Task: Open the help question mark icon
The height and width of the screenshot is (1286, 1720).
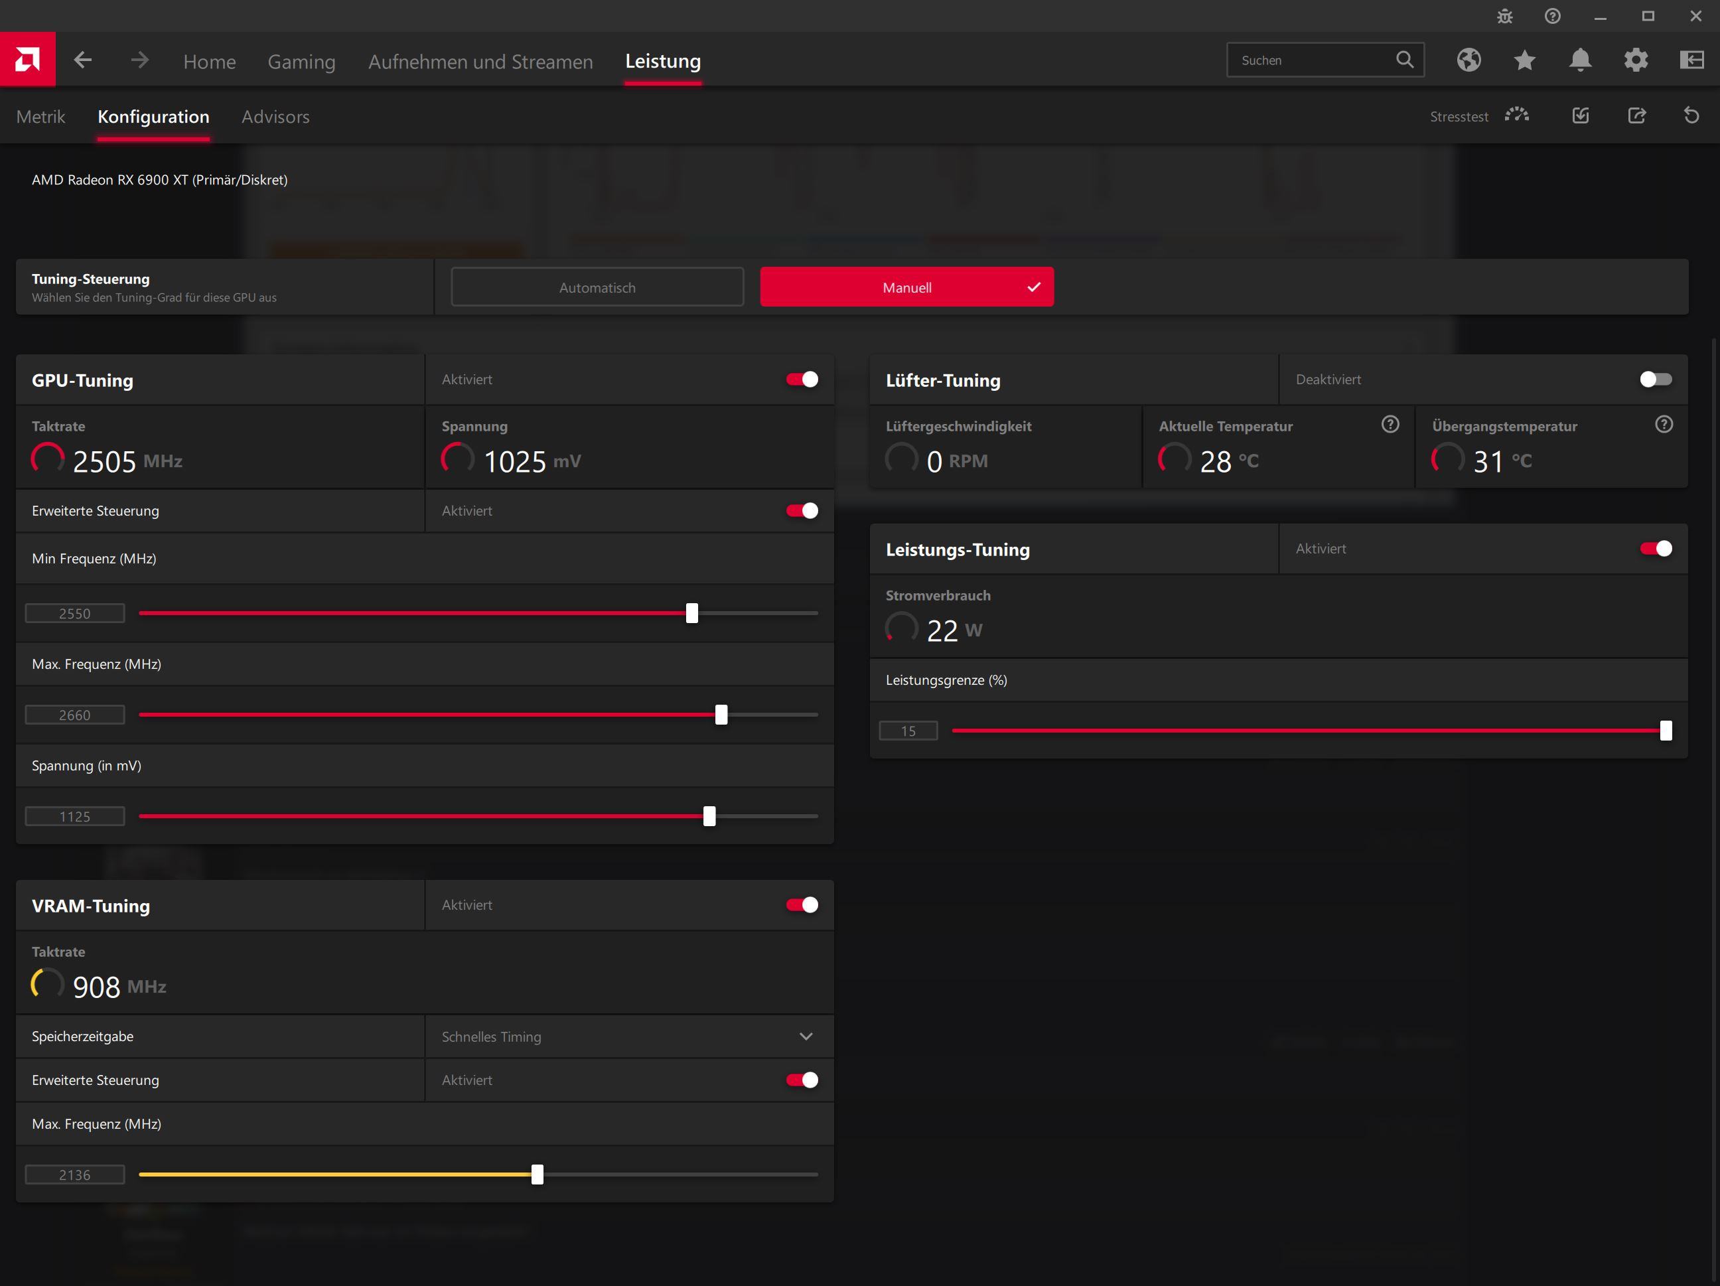Action: [x=1552, y=17]
